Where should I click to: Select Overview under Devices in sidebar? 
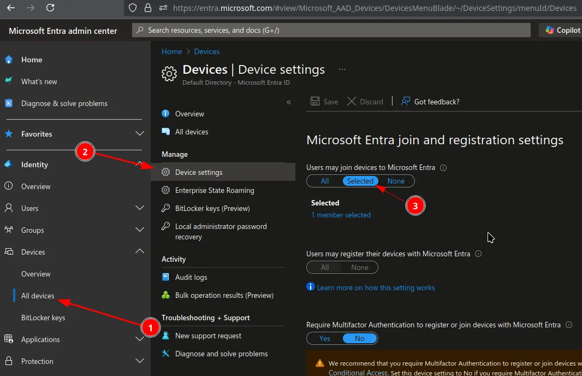35,274
